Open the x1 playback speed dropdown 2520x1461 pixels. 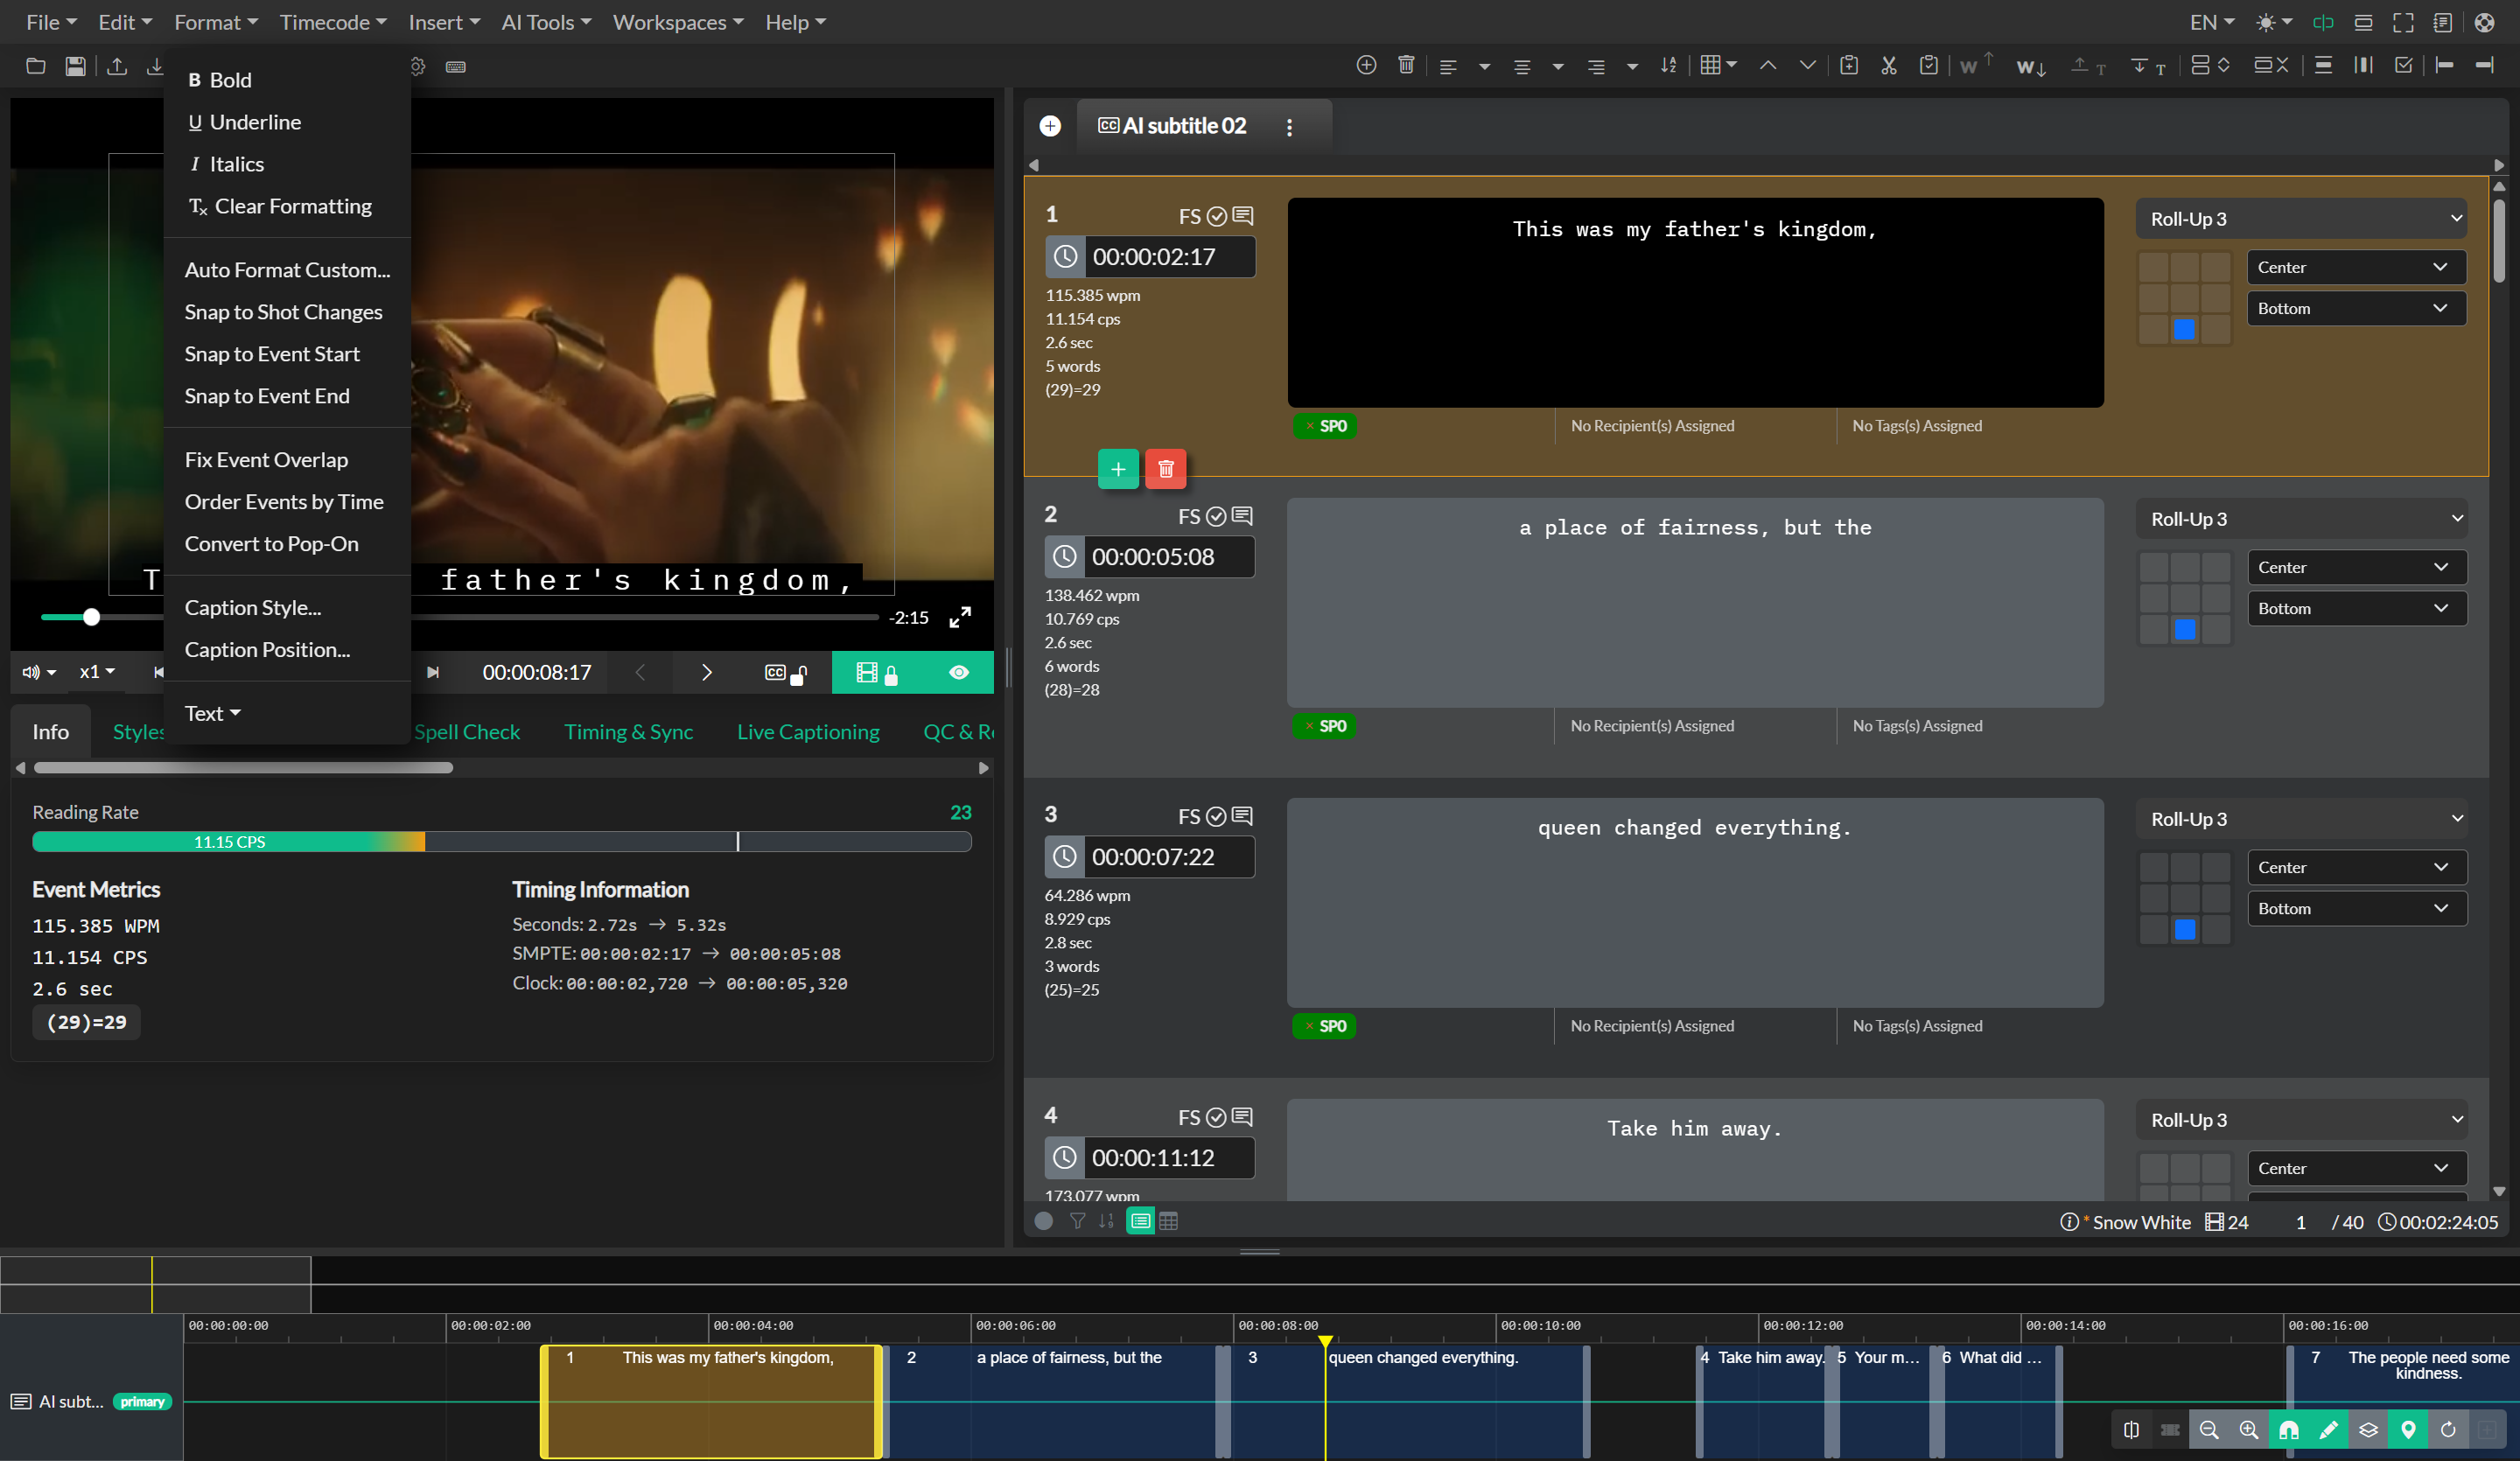tap(97, 672)
